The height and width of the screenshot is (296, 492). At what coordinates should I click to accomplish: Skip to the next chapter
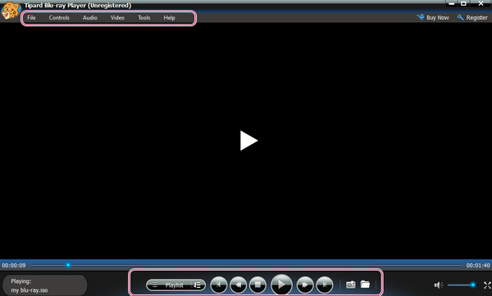point(325,285)
